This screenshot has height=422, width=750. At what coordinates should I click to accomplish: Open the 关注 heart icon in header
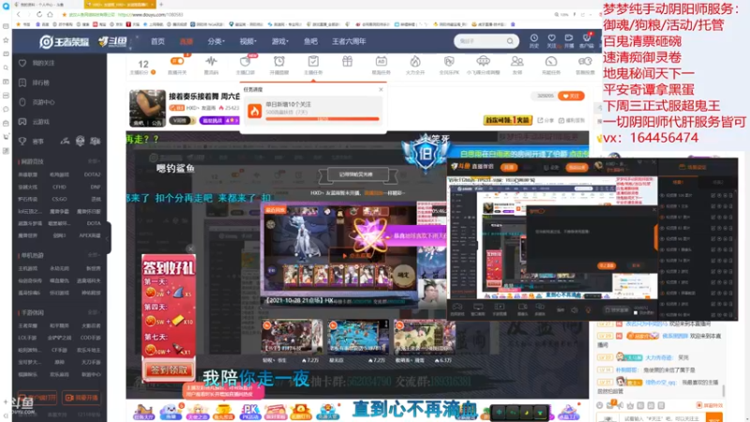(551, 38)
